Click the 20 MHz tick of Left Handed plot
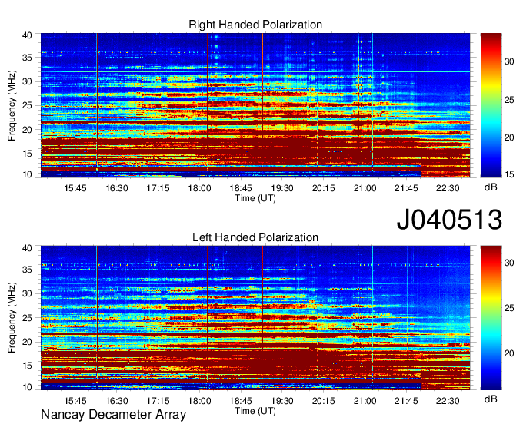This screenshot has width=523, height=424. pyautogui.click(x=27, y=342)
